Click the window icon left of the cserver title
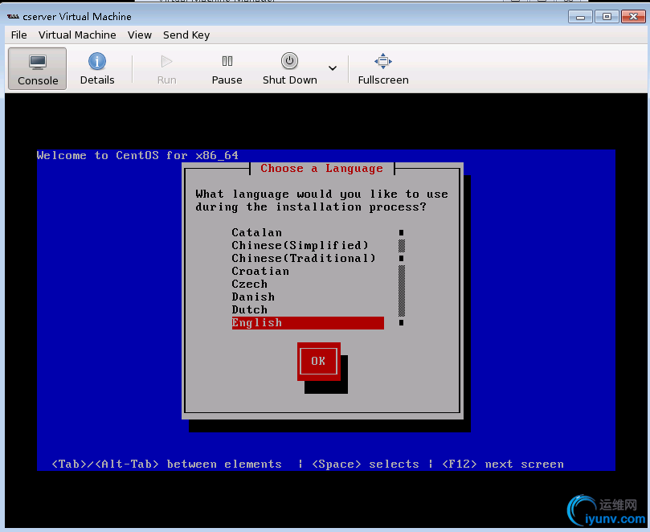The image size is (650, 532). point(13,17)
